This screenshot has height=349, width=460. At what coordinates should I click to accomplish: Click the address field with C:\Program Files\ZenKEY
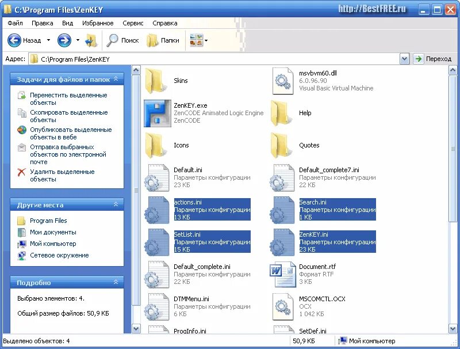(x=214, y=59)
